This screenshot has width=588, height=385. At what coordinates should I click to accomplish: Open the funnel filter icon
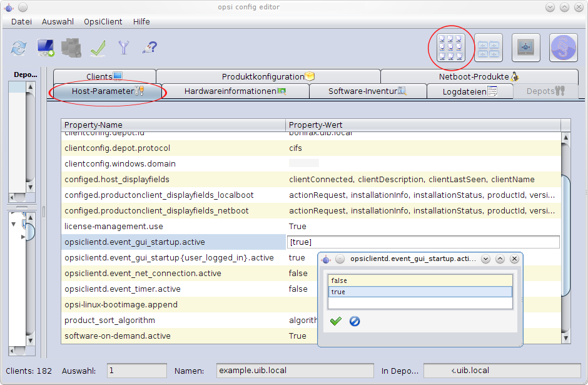tap(123, 48)
